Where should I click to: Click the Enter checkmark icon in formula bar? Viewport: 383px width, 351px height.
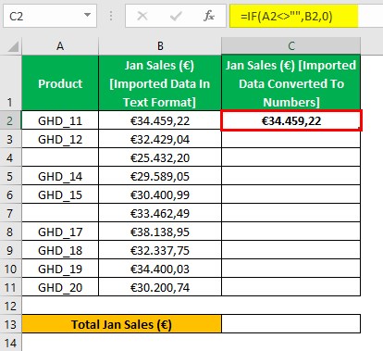176,16
